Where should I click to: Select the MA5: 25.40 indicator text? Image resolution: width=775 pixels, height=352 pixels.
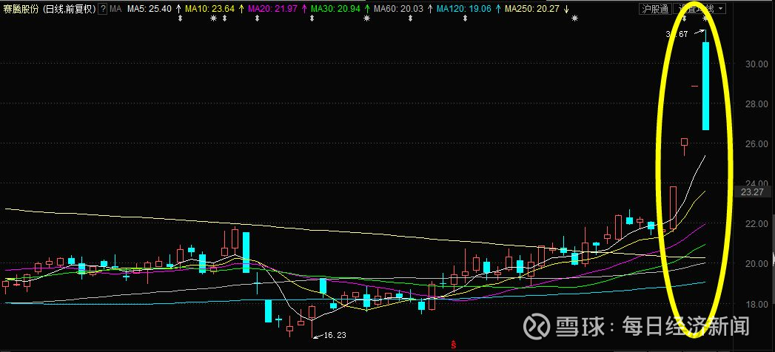[x=150, y=9]
